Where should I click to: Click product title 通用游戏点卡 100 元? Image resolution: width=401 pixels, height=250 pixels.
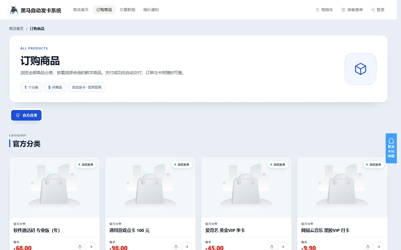(129, 230)
